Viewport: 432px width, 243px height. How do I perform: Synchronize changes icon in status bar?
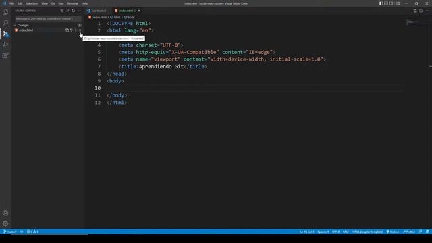tap(22, 232)
